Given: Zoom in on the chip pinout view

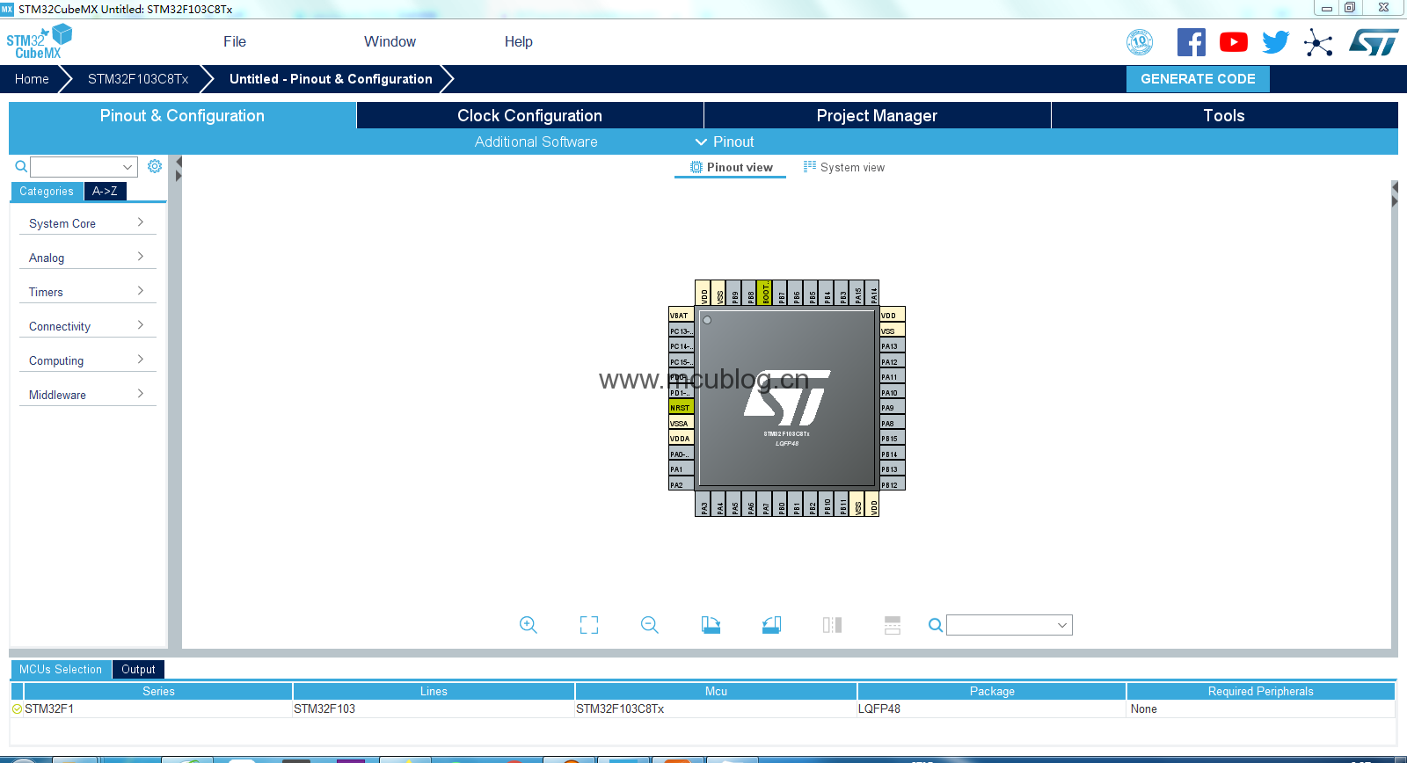Looking at the screenshot, I should pos(529,625).
